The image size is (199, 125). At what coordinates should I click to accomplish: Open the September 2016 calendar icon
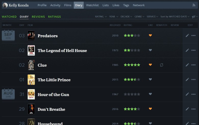(8, 36)
